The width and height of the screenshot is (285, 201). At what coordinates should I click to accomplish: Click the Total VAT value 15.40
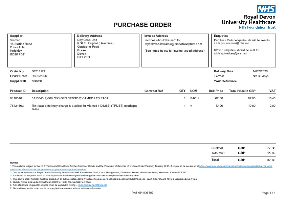click(x=271, y=153)
